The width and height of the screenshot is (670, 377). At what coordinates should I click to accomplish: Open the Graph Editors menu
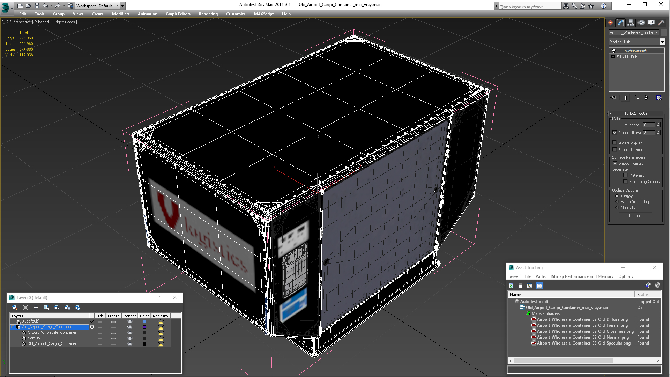pos(178,14)
